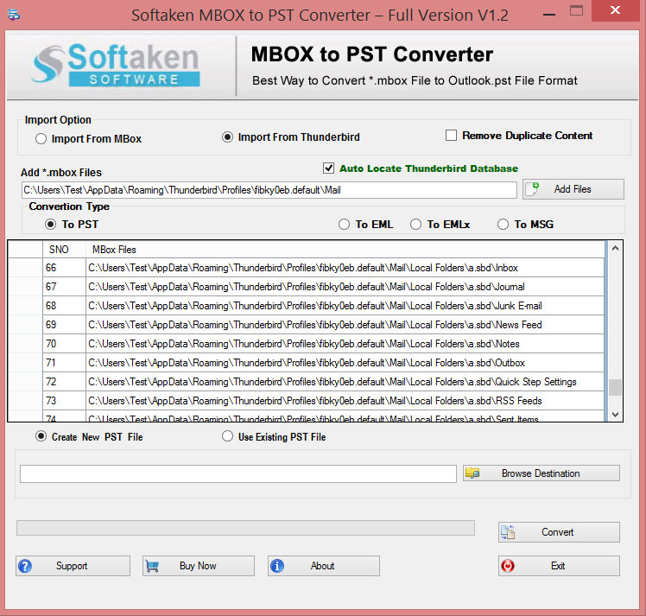Click the shopping cart Buy Now icon
The height and width of the screenshot is (616, 646).
(152, 566)
